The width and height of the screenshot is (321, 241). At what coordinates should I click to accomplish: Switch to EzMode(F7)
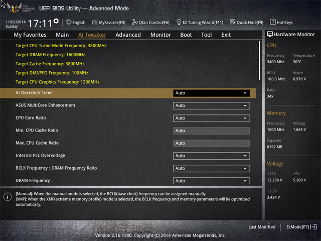301,227
